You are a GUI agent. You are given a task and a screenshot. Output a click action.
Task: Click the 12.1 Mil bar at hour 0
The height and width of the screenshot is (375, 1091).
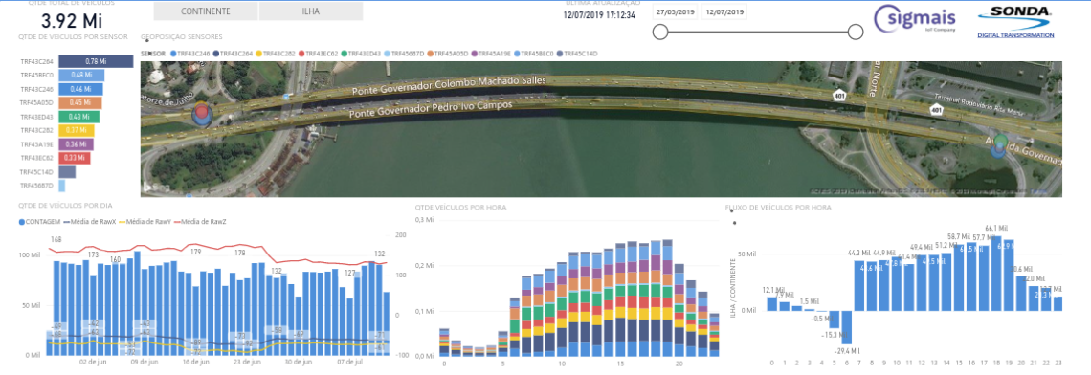[771, 304]
